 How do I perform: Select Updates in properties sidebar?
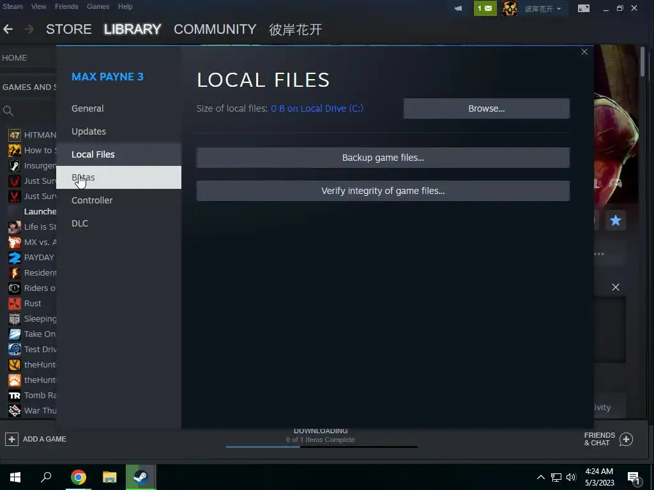[118, 131]
